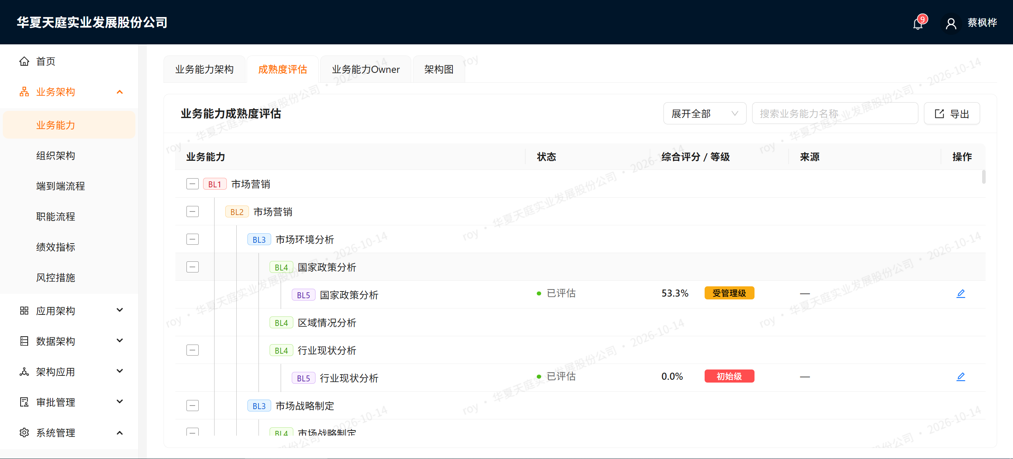Expand the 数据架构 sidebar chevron
The width and height of the screenshot is (1013, 459).
click(120, 341)
